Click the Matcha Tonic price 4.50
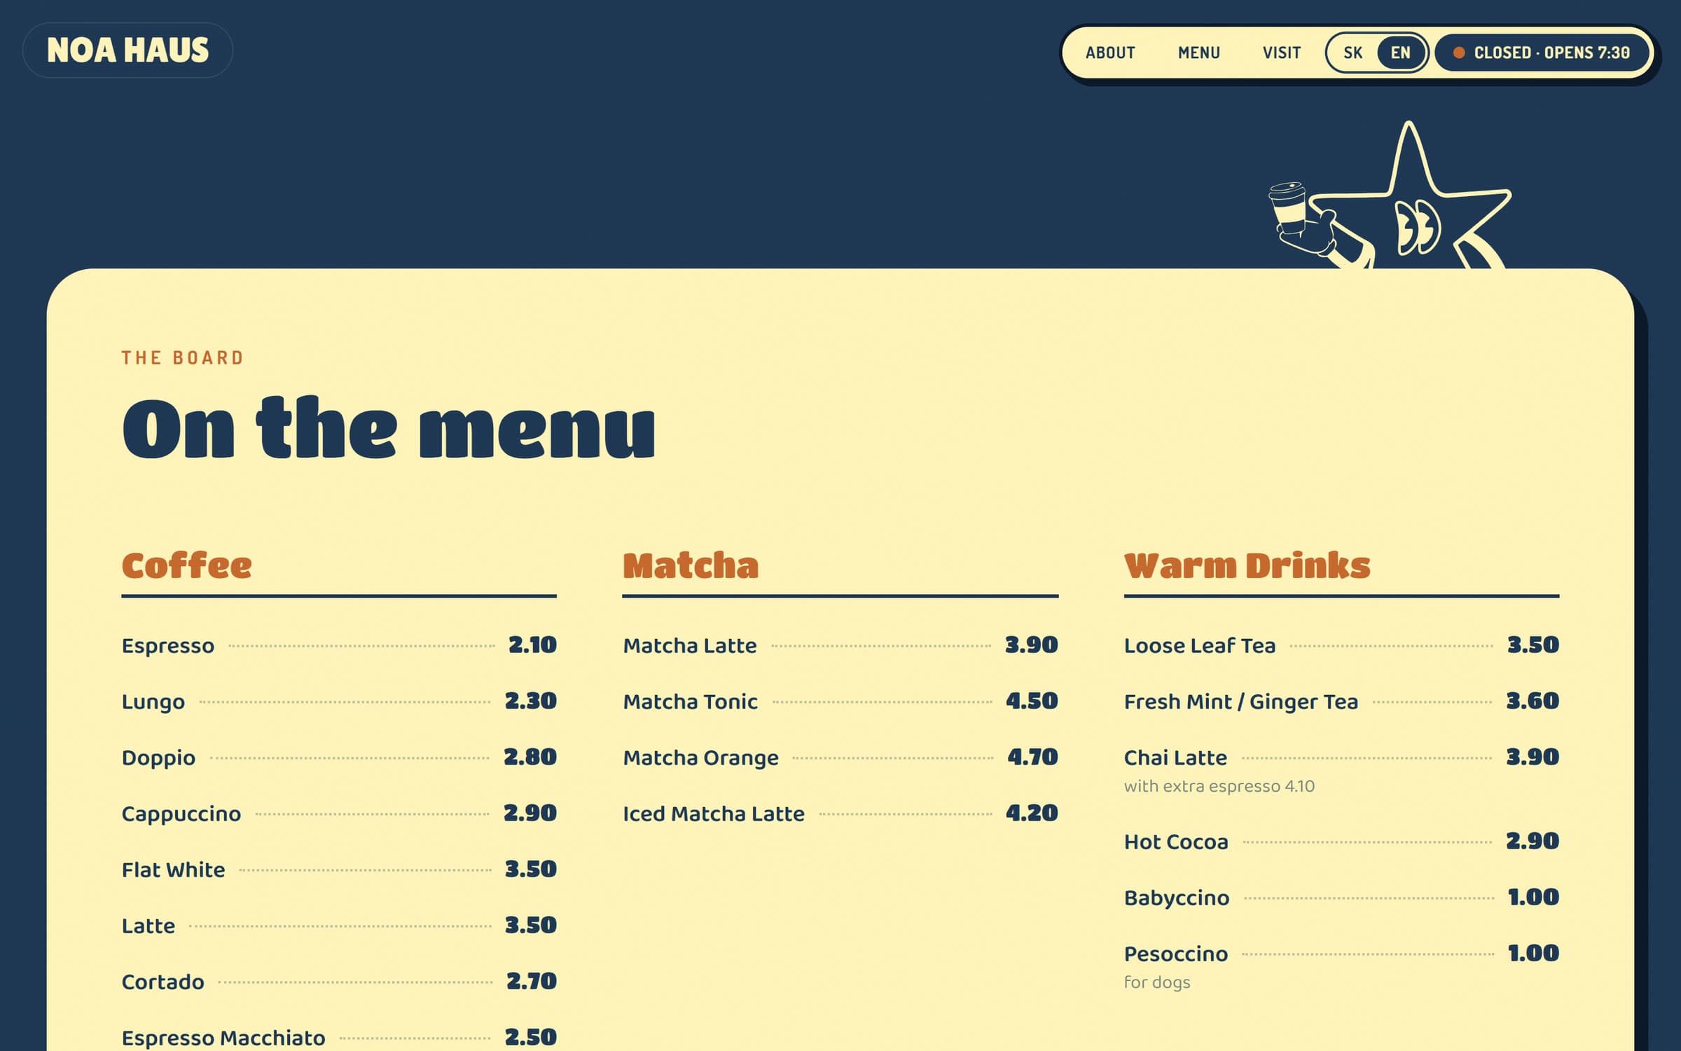The image size is (1681, 1051). click(1032, 701)
